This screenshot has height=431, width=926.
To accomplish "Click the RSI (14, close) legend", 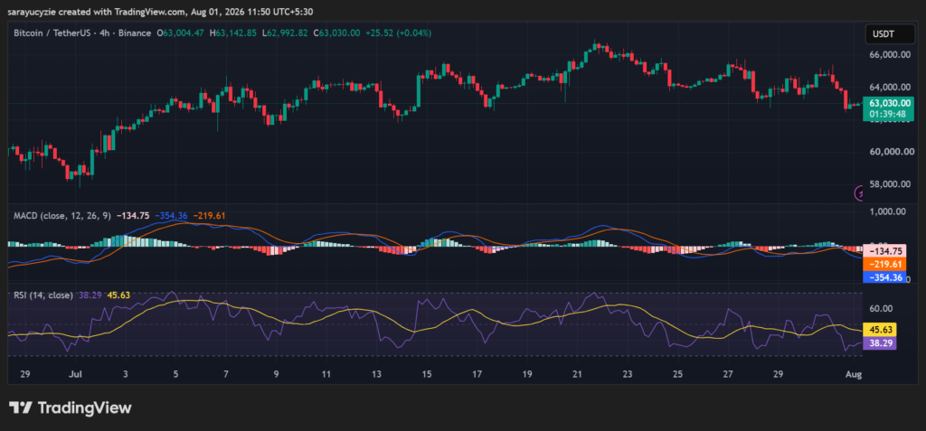I will point(43,295).
